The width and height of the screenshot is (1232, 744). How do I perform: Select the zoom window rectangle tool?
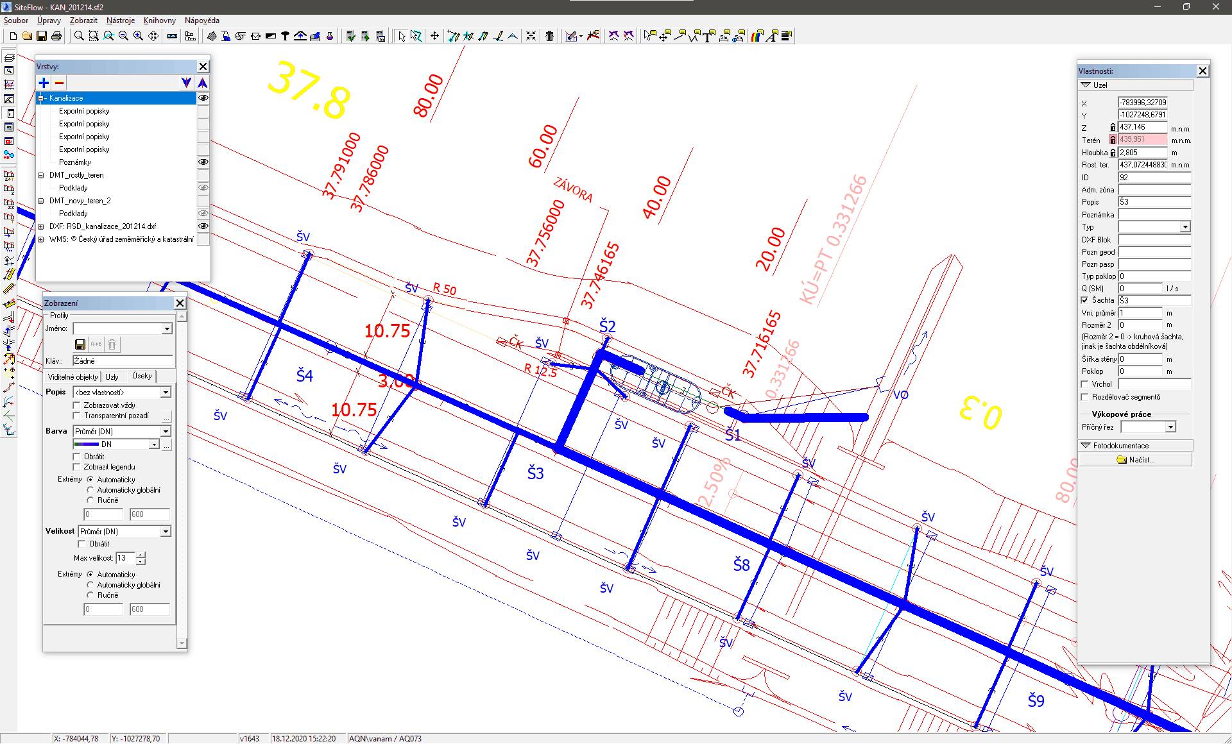(x=94, y=36)
